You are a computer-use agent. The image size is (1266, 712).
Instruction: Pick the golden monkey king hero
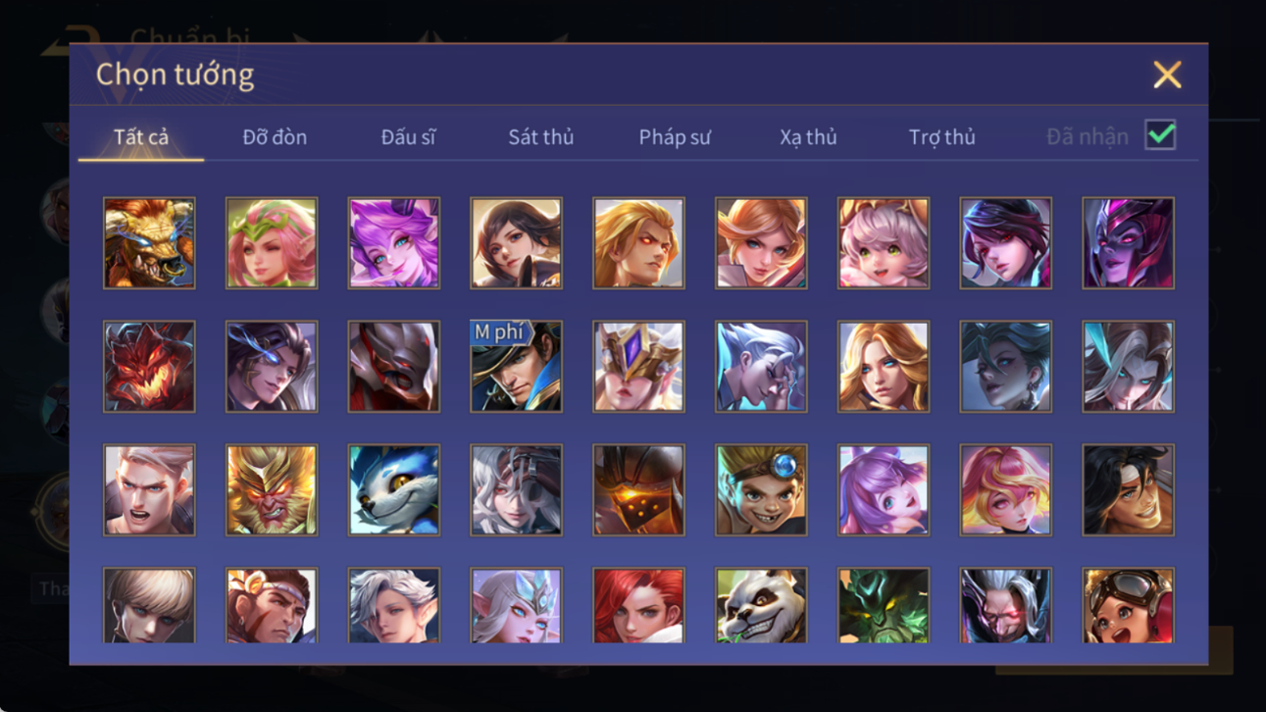pos(272,489)
